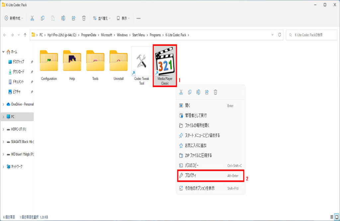Expand the ネットワーク tree node

coord(3,167)
